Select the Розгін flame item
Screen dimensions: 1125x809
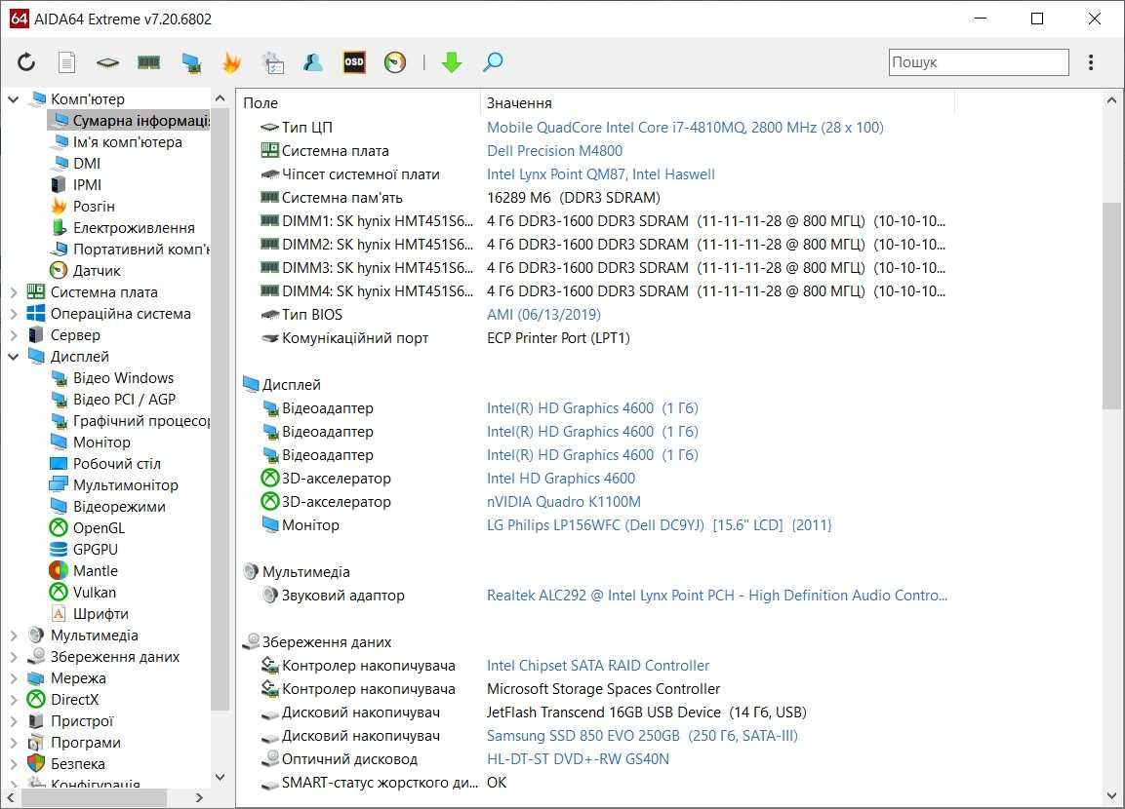83,207
